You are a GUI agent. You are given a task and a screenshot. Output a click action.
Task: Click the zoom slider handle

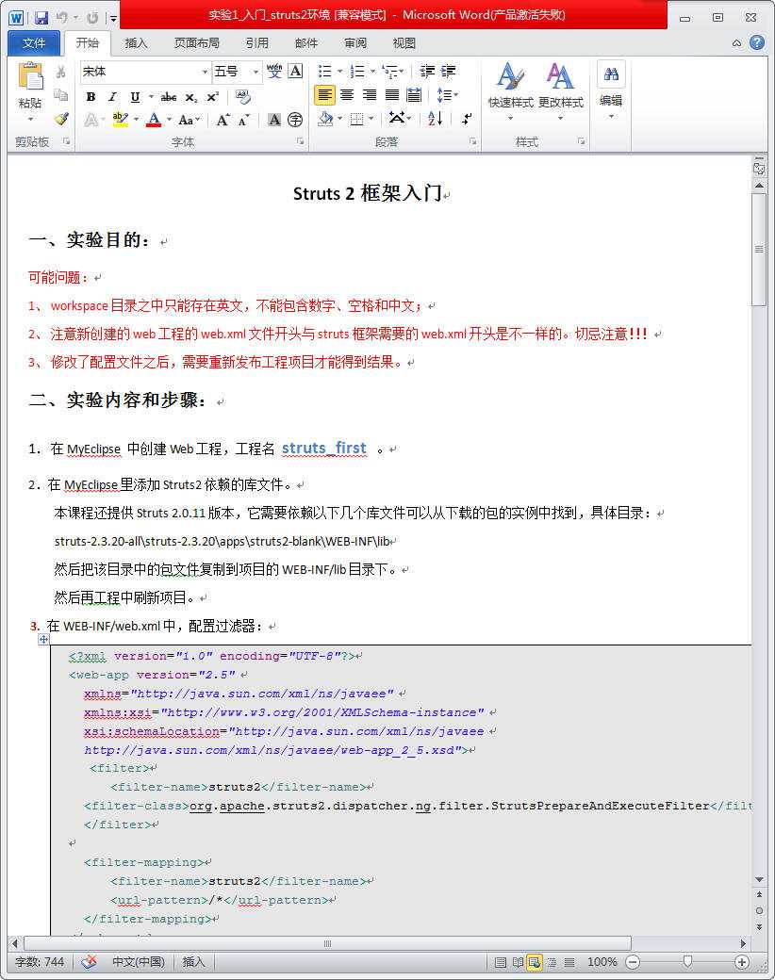tap(687, 961)
